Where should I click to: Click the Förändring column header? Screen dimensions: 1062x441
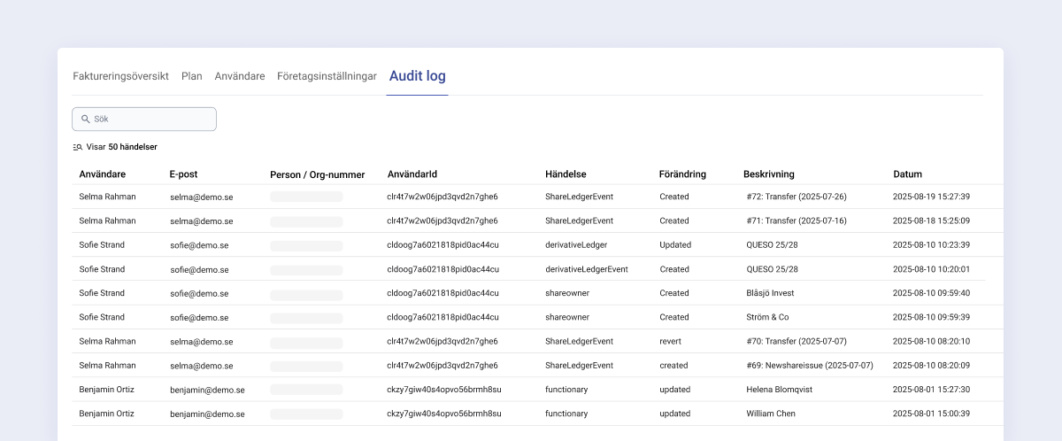[x=682, y=174]
